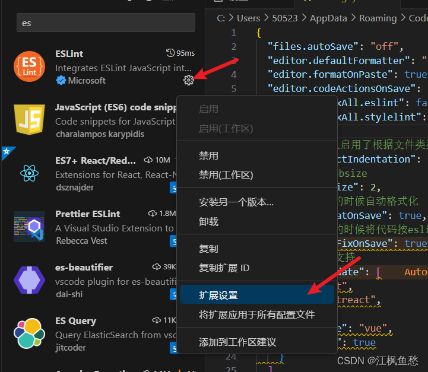Click the "editor.defaultFormatter" key
This screenshot has width=428, height=372.
[338, 61]
